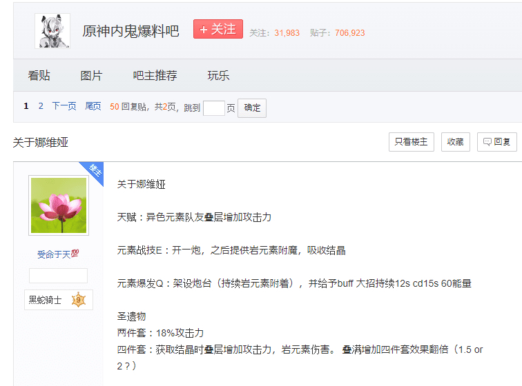Confirm page jump with 确定 button
Screen dimensions: 522x386
(x=252, y=108)
